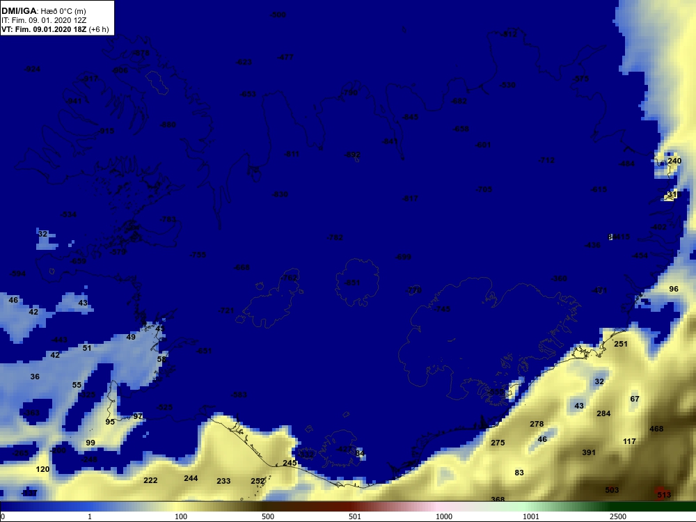Click the map value "368"
This screenshot has width=696, height=522.
tap(498, 499)
